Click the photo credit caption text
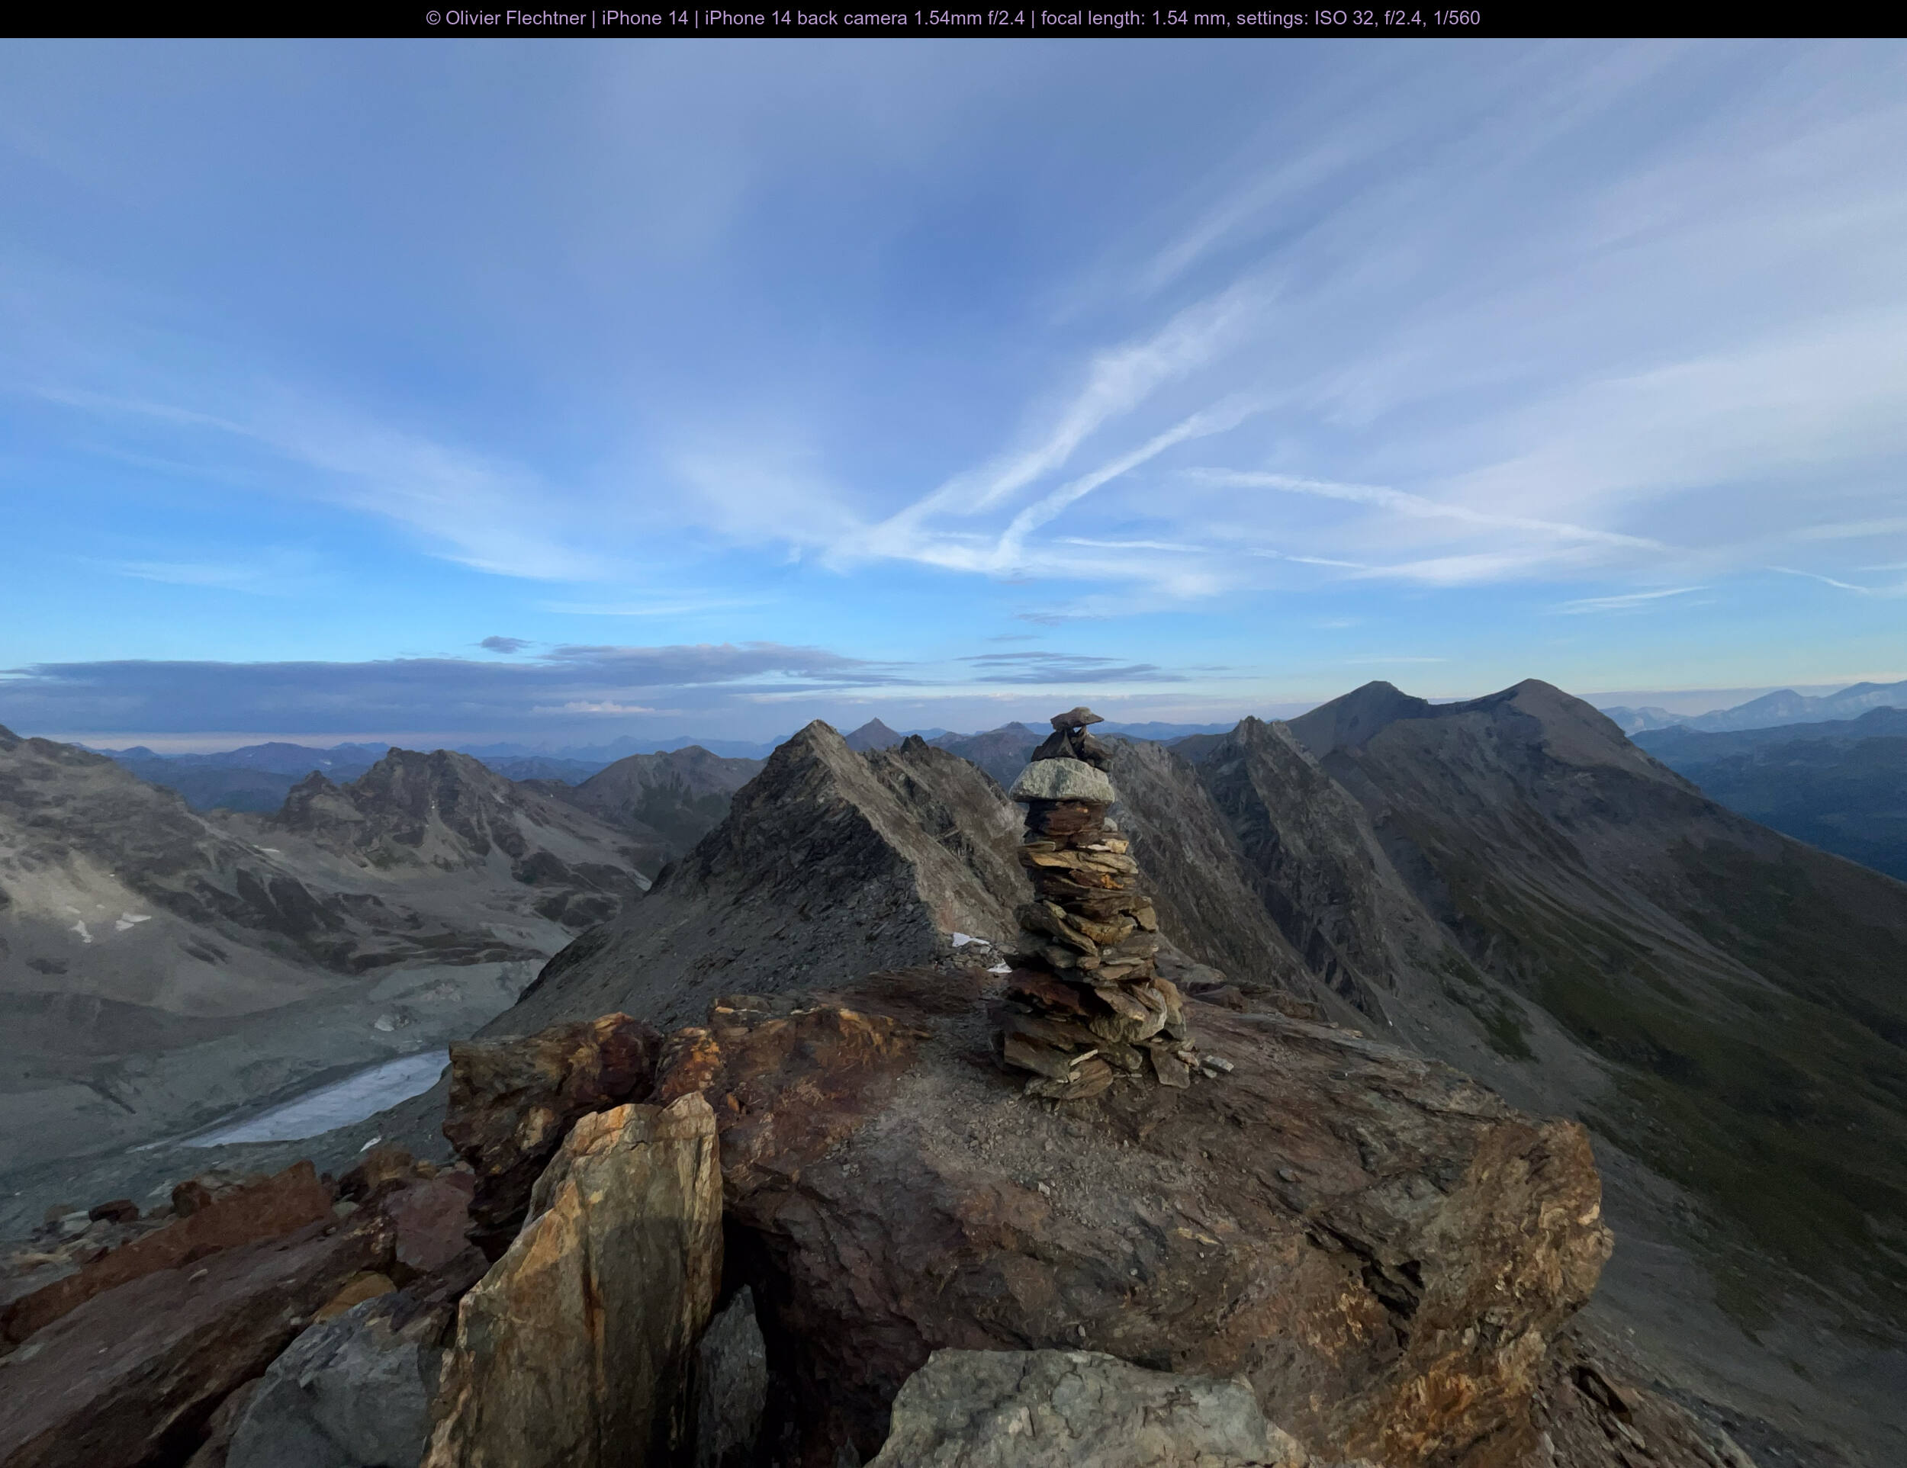Screen dimensions: 1907x1468 pyautogui.click(x=953, y=18)
